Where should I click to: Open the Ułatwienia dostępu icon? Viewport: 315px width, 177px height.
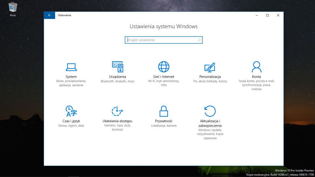tap(117, 111)
